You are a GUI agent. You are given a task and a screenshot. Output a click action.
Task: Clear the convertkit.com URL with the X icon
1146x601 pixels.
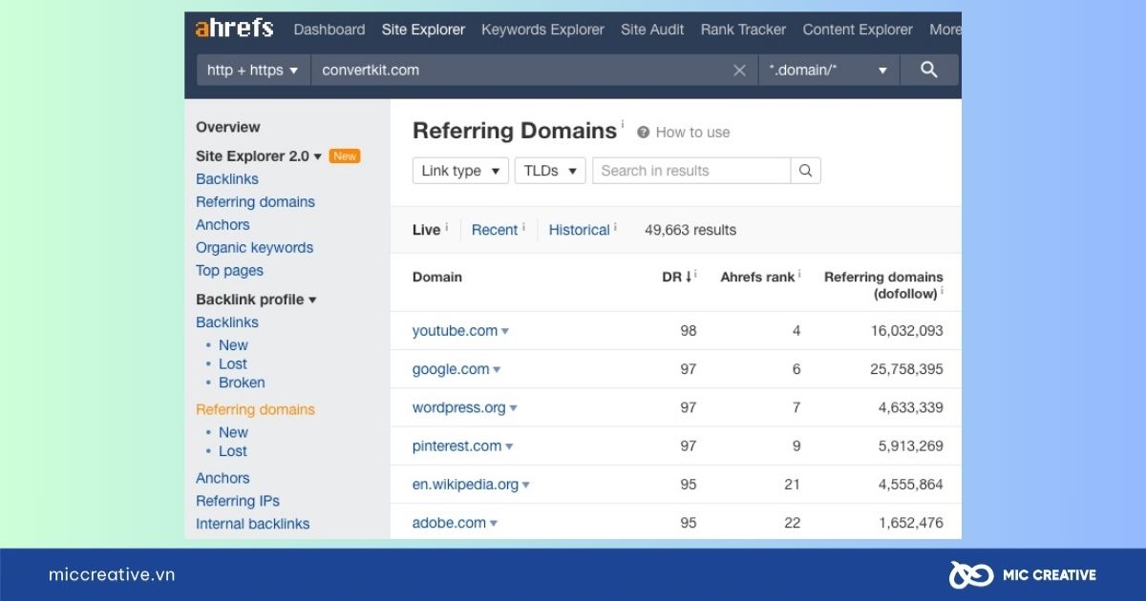[x=739, y=70]
